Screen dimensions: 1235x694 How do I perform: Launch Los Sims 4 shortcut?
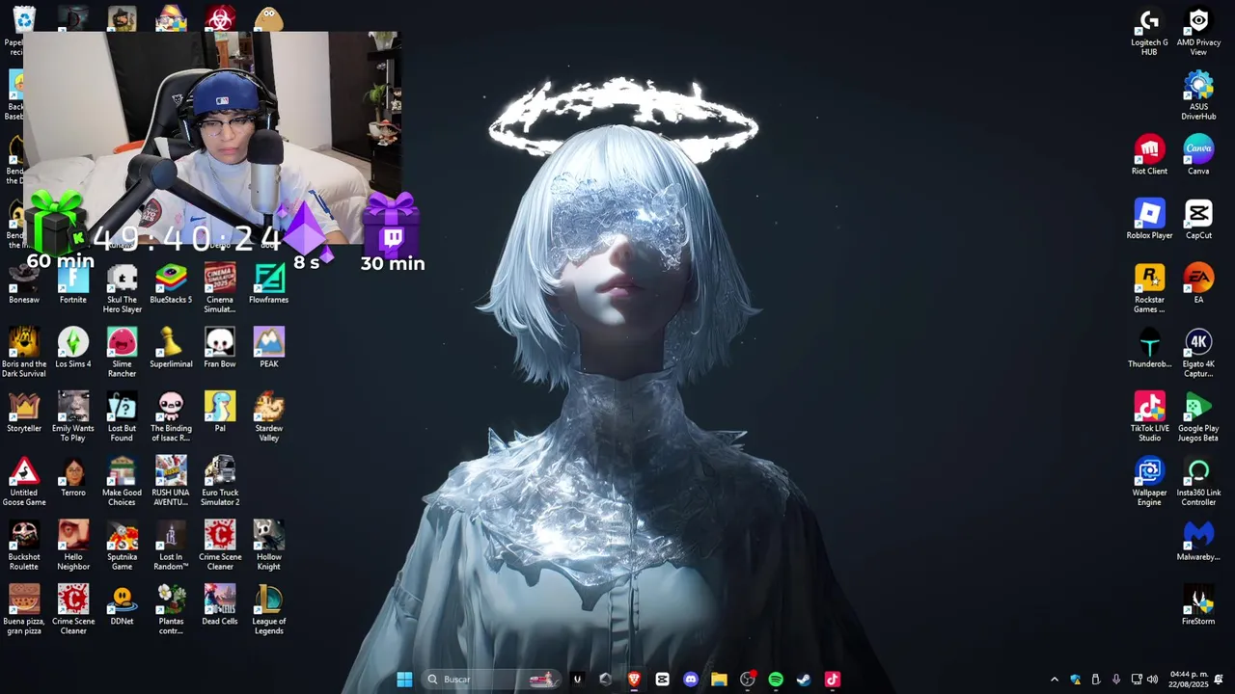pyautogui.click(x=73, y=349)
